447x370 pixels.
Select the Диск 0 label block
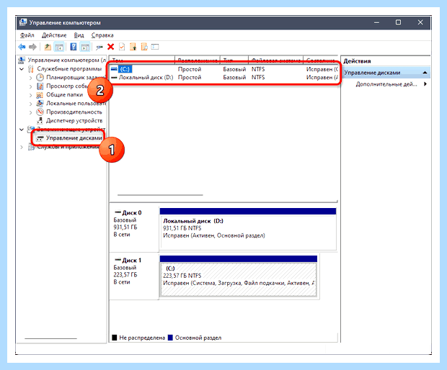[134, 228]
